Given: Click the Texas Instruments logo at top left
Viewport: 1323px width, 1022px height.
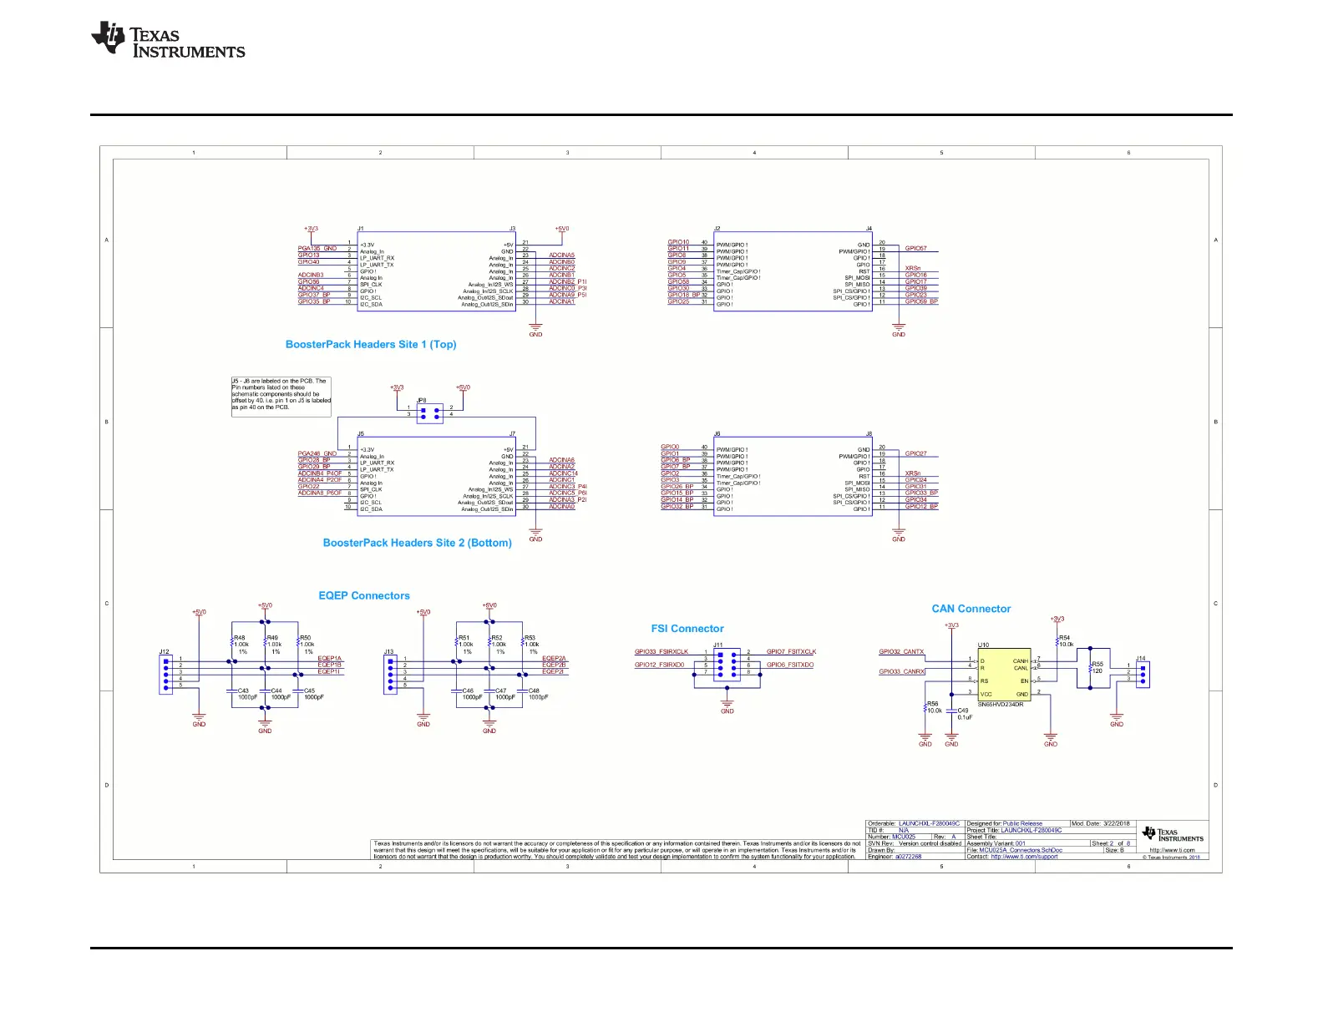Looking at the screenshot, I should click(168, 40).
